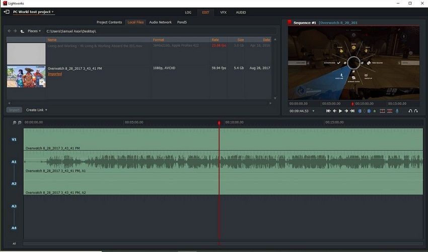
Task: Select the ISS video grey thumbnail
Action: click(26, 54)
